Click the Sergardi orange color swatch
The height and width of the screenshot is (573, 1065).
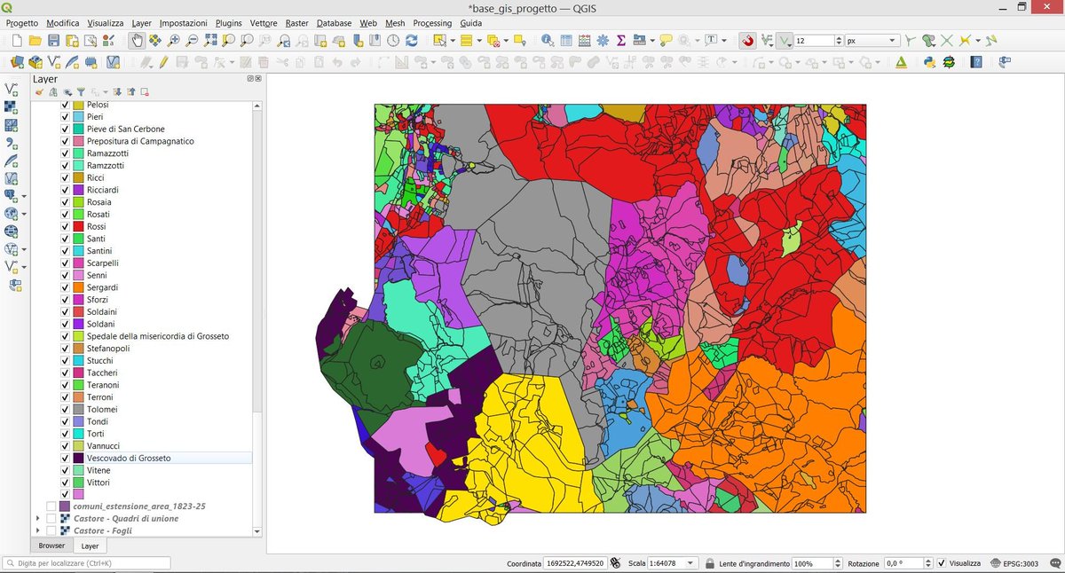[77, 287]
